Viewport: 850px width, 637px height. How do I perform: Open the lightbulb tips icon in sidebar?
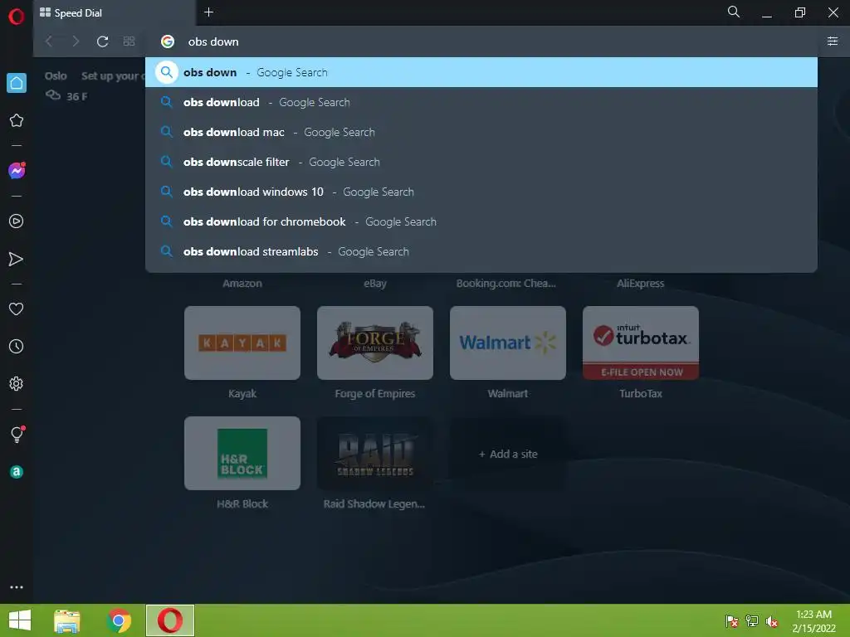17,435
